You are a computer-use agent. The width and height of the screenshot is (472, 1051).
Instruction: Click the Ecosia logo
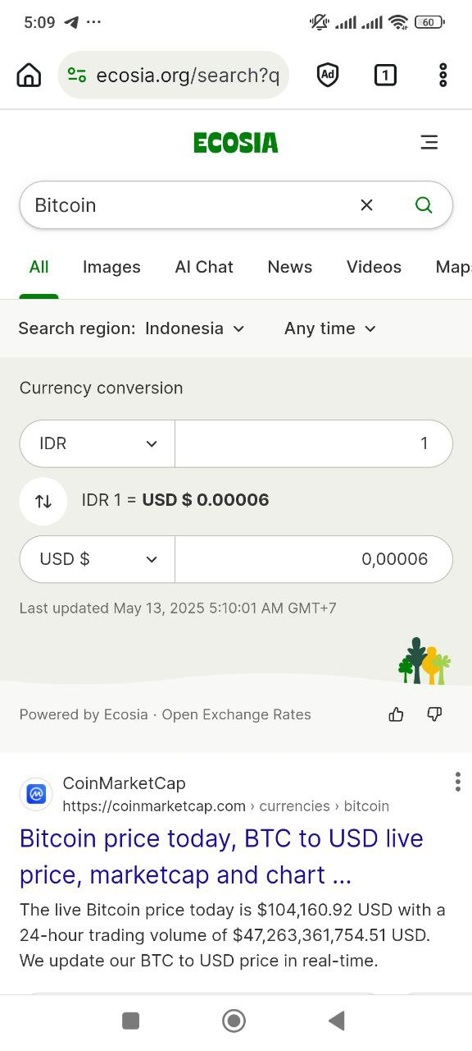(x=236, y=143)
